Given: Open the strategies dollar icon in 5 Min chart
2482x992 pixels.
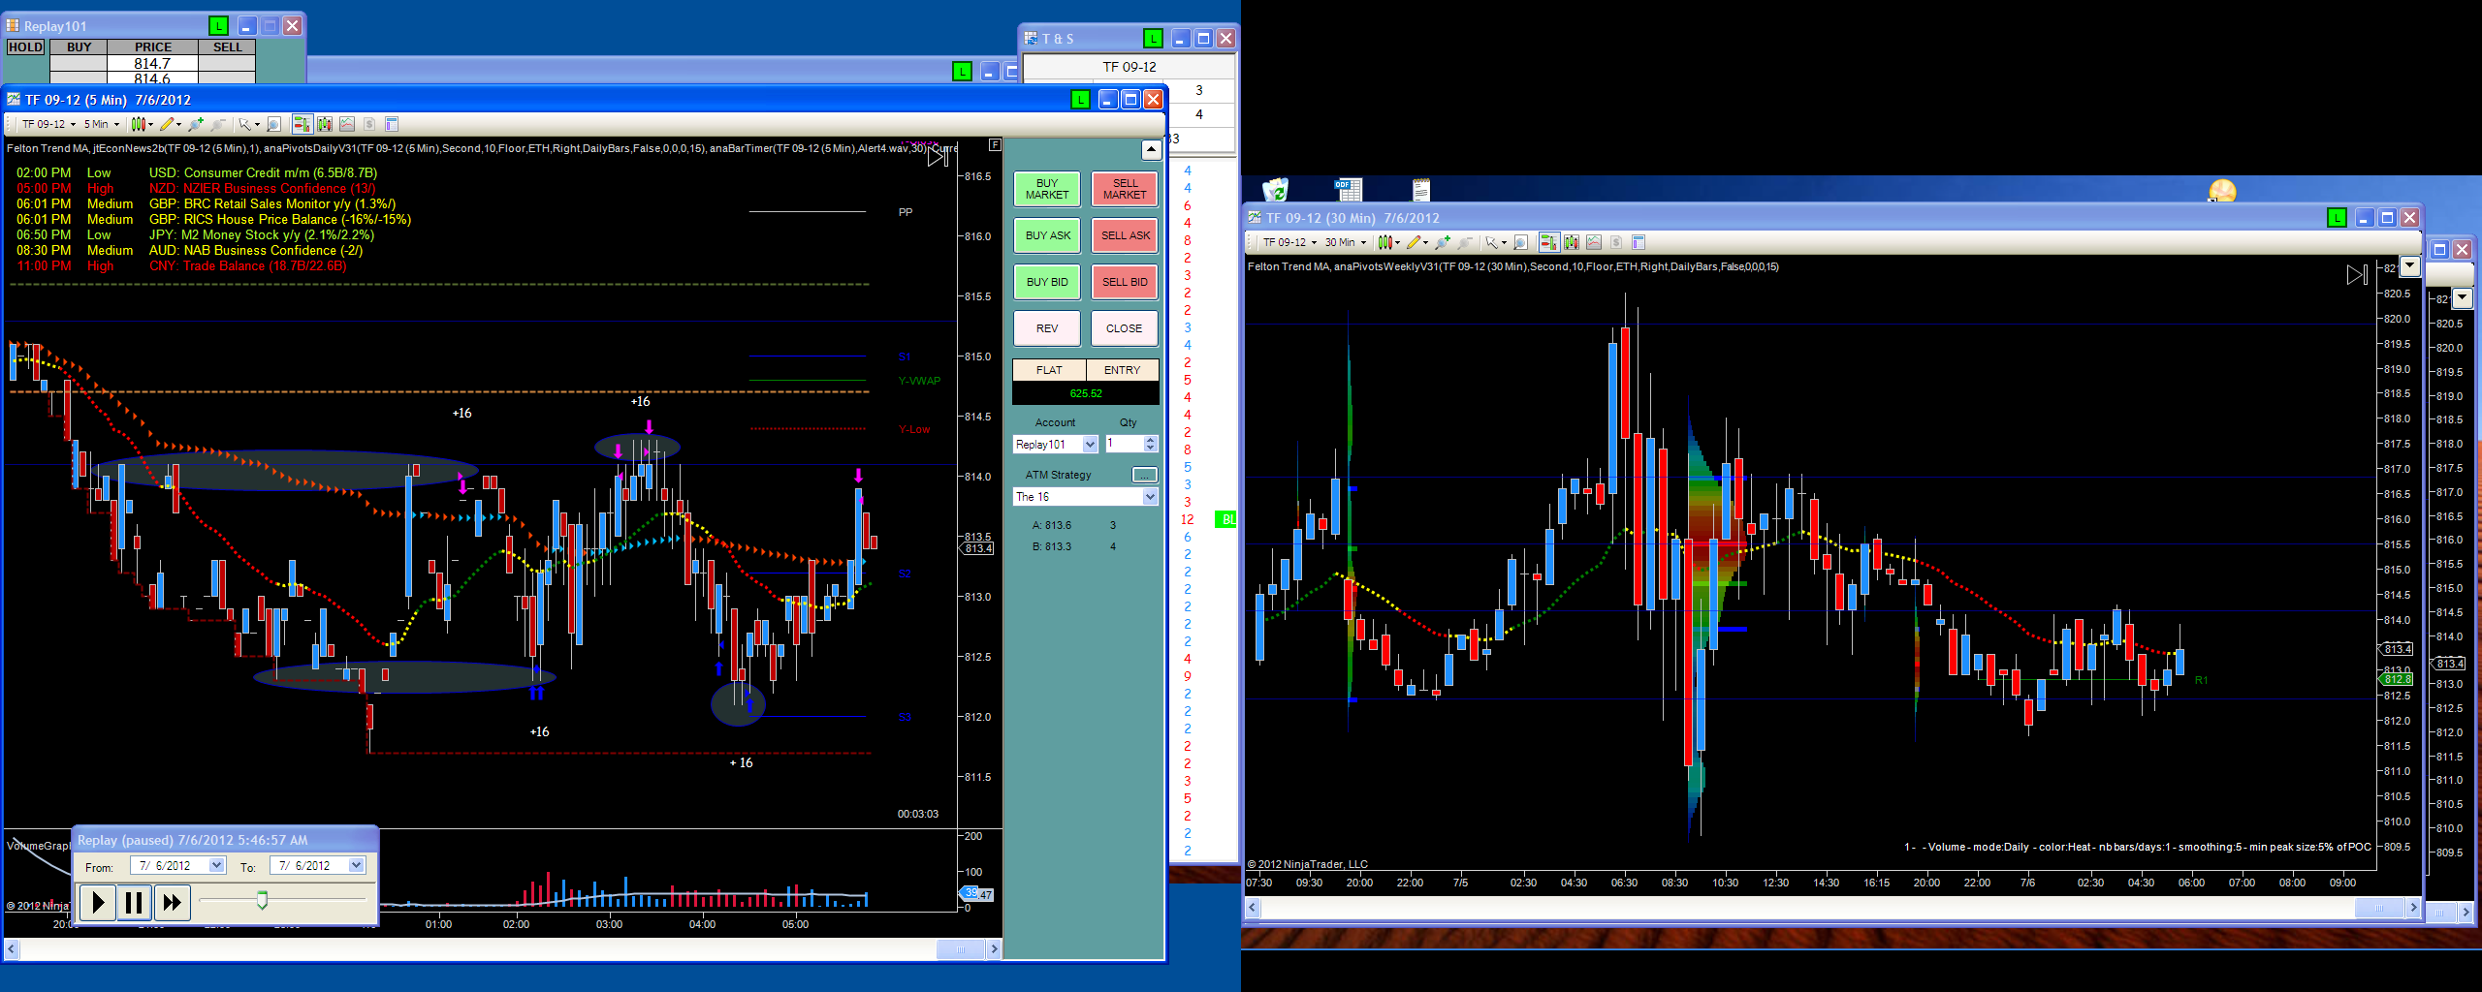Looking at the screenshot, I should [369, 124].
